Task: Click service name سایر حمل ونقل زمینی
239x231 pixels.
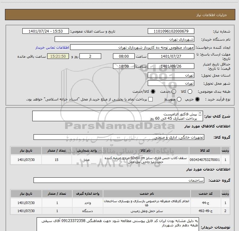Action: pos(147,211)
